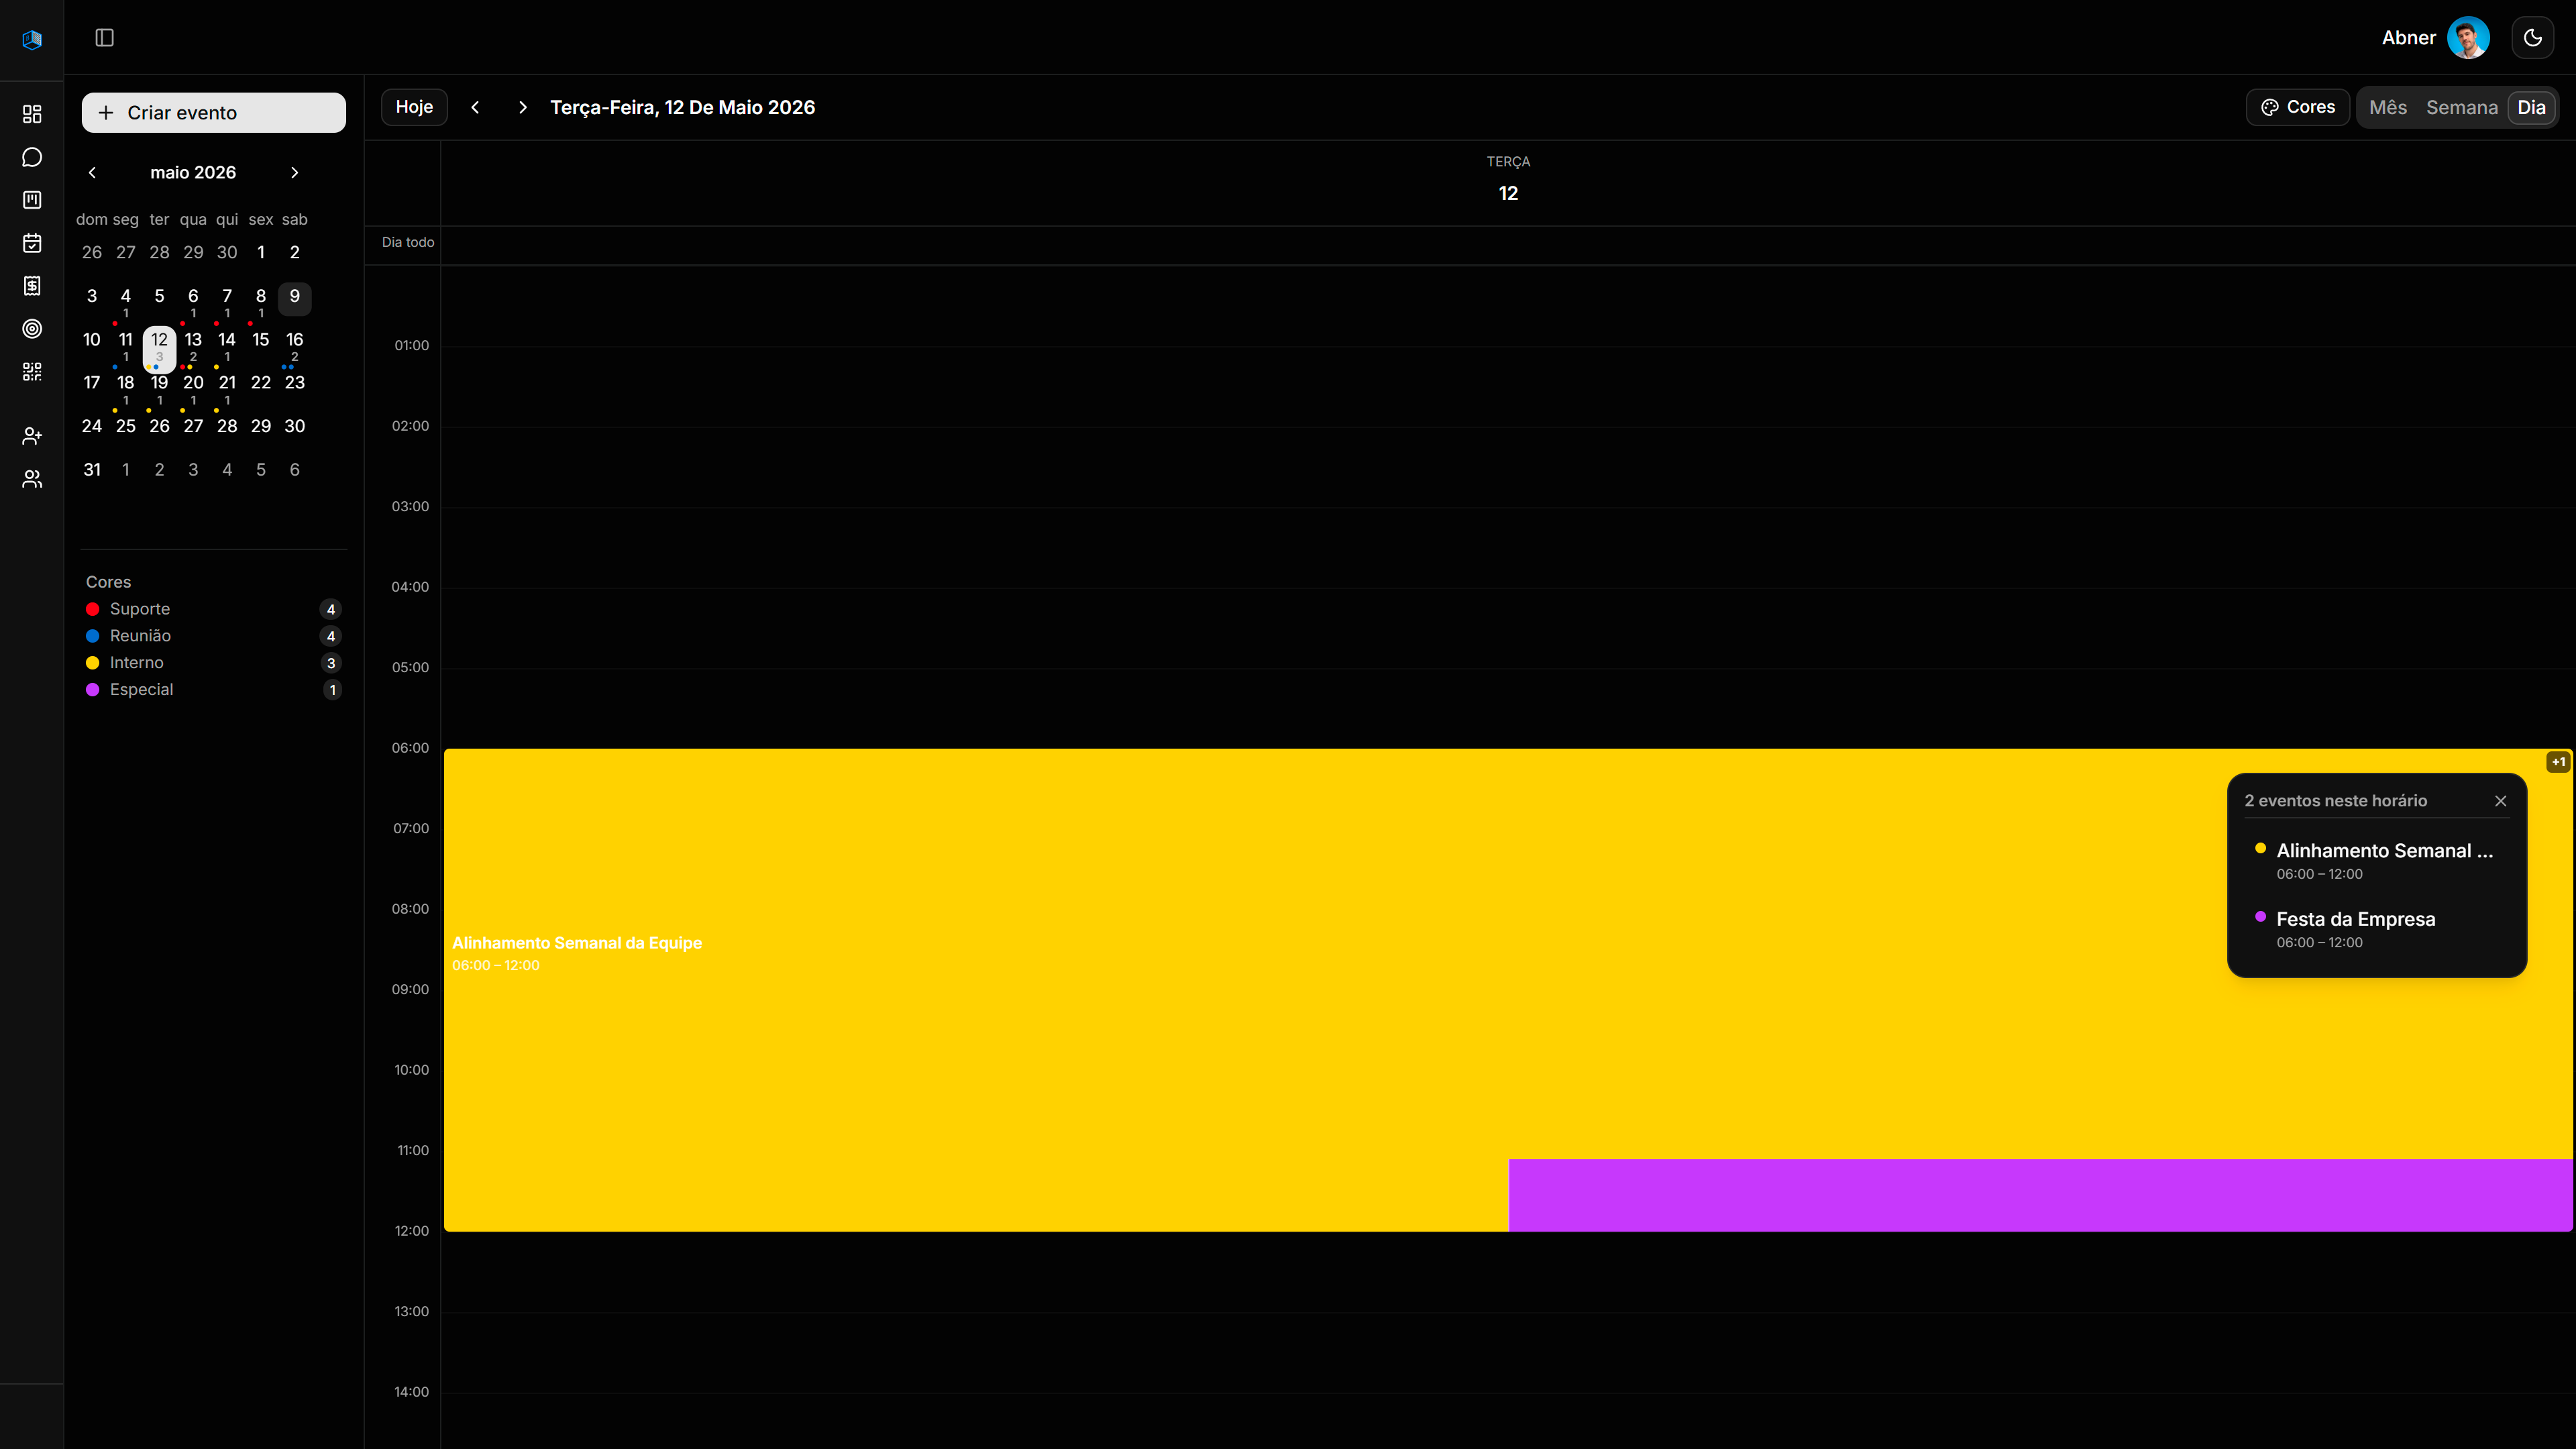Open the dashboard grid icon in sidebar

(32, 114)
